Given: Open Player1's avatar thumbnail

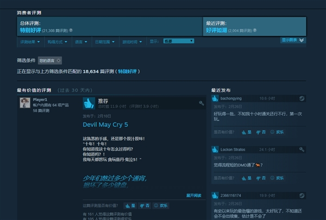Looking at the screenshot, I should (x=25, y=102).
